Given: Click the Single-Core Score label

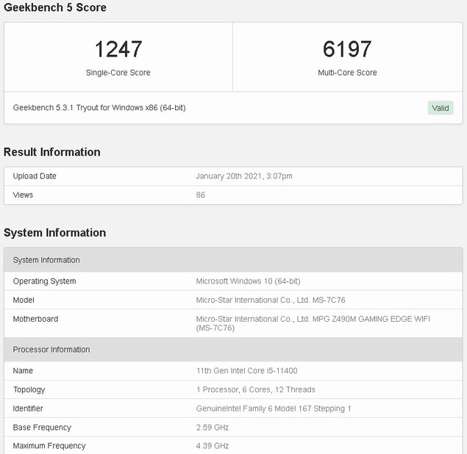Looking at the screenshot, I should 118,73.
